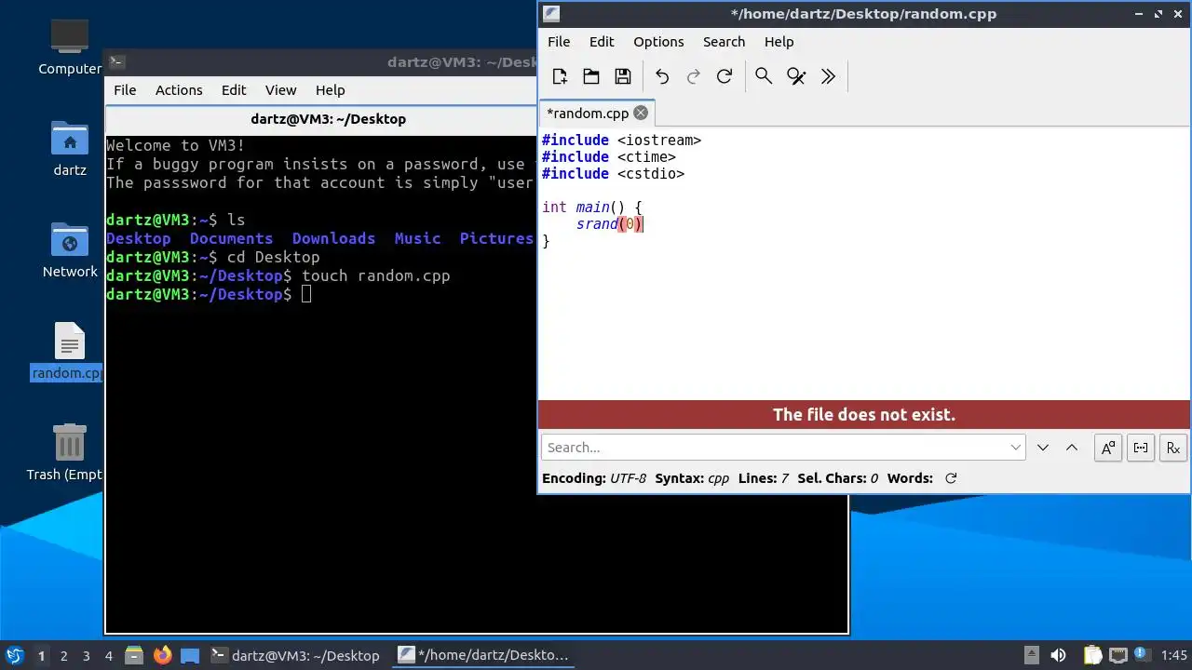Switch to workspace 2

point(64,656)
